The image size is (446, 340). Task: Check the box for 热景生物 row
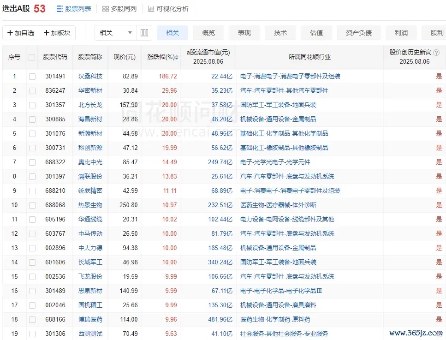pyautogui.click(x=32, y=205)
